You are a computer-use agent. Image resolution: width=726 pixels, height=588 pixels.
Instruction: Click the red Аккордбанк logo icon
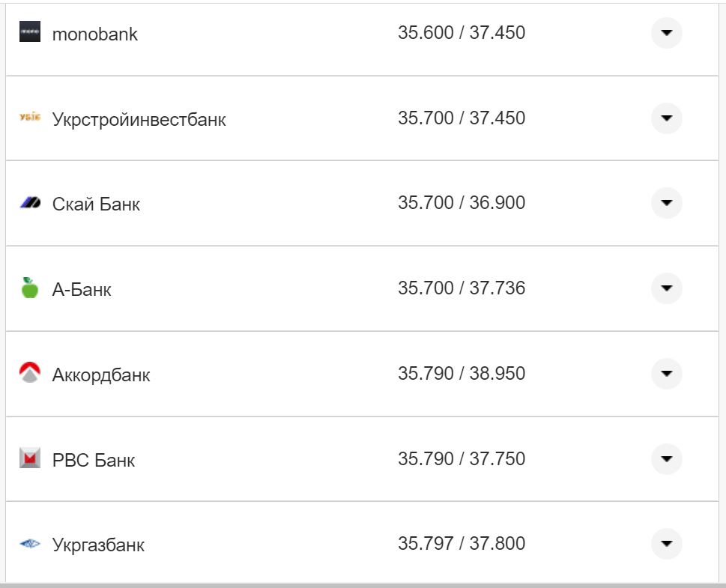pyautogui.click(x=29, y=373)
